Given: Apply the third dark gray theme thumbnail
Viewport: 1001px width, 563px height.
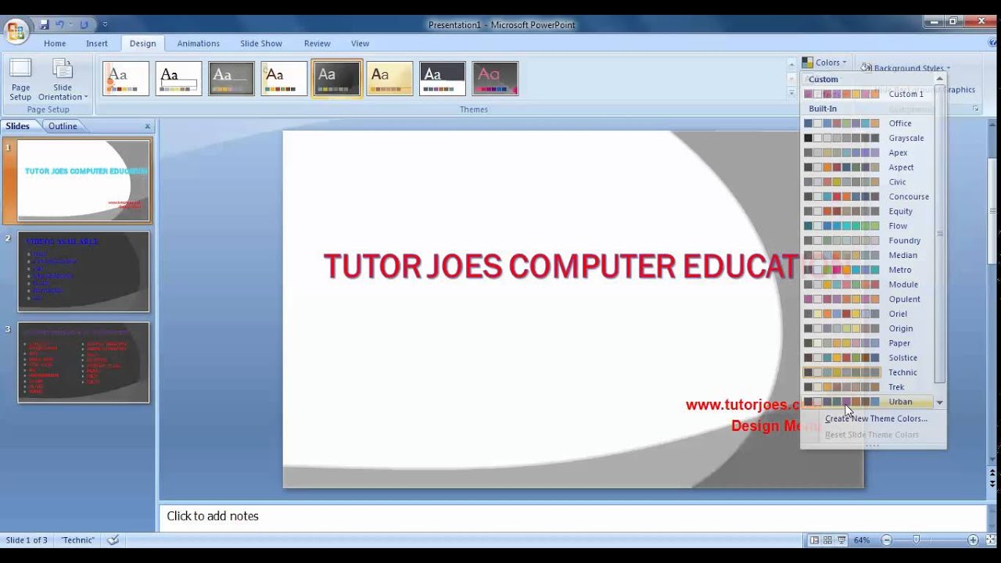Looking at the screenshot, I should tap(231, 78).
